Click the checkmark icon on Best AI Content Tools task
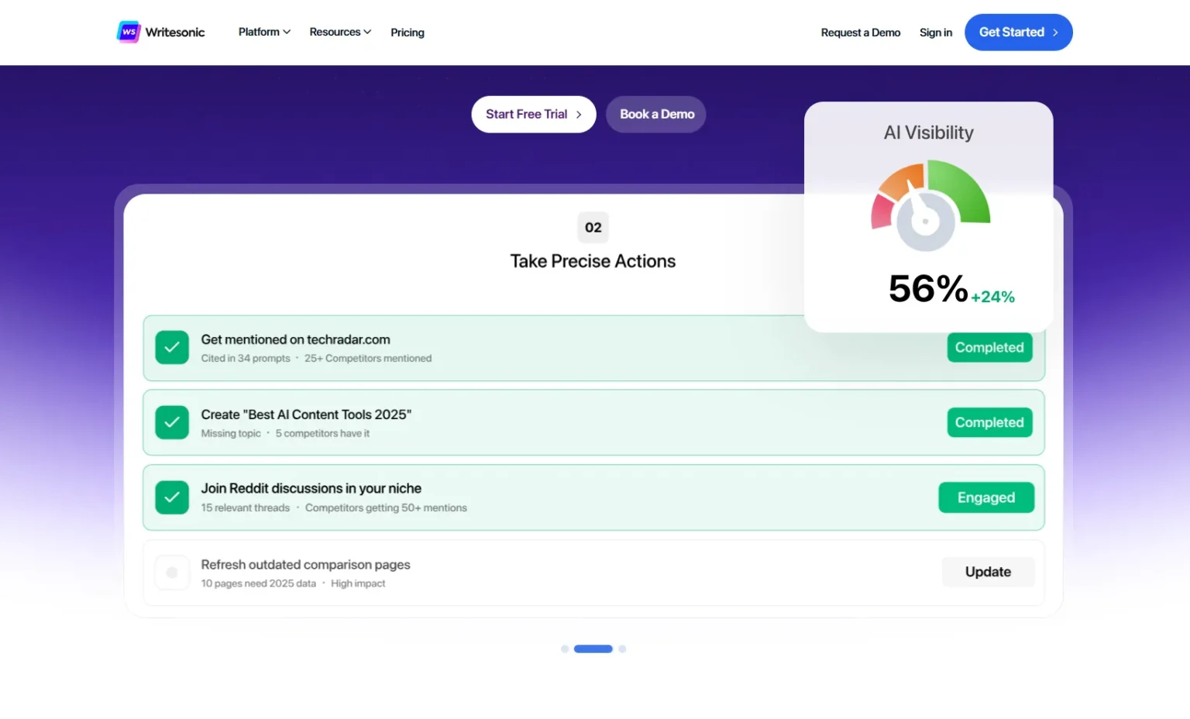Screen dimensions: 1190x719 [172, 422]
